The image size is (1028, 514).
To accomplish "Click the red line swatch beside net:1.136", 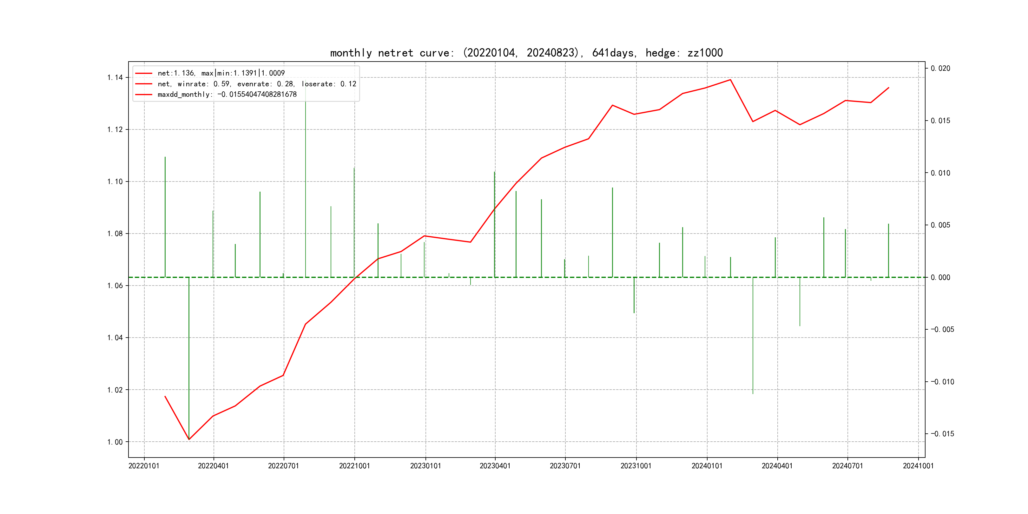I will coord(144,73).
